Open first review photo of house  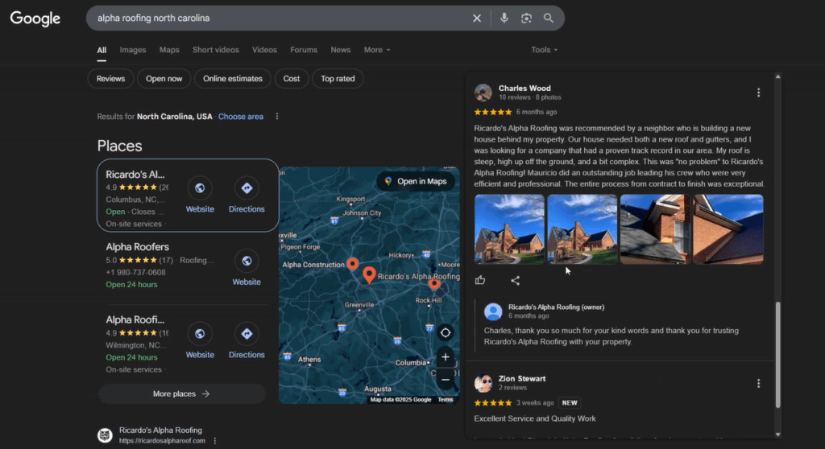tap(509, 229)
